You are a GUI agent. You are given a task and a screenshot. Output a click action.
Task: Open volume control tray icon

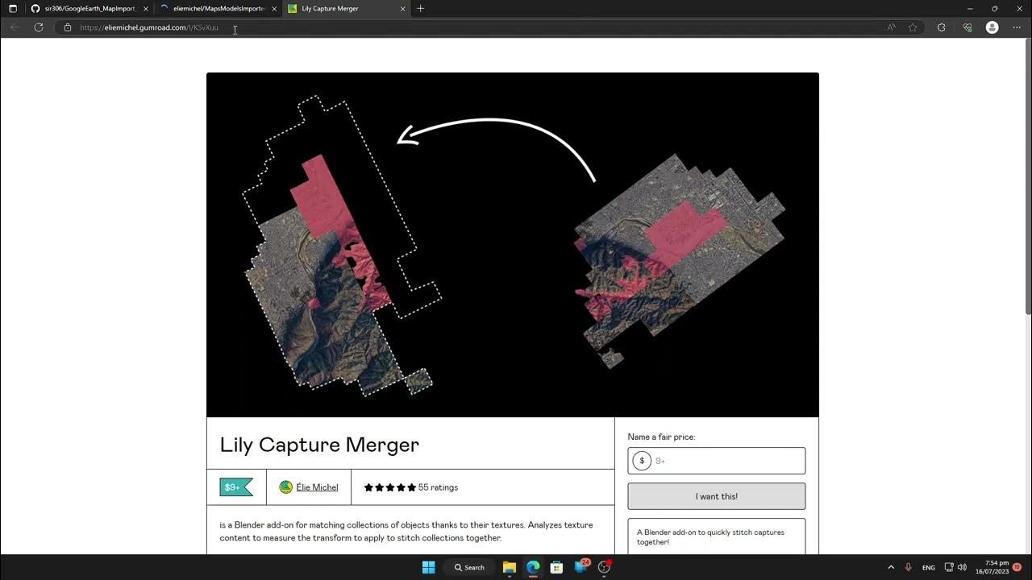pyautogui.click(x=962, y=567)
